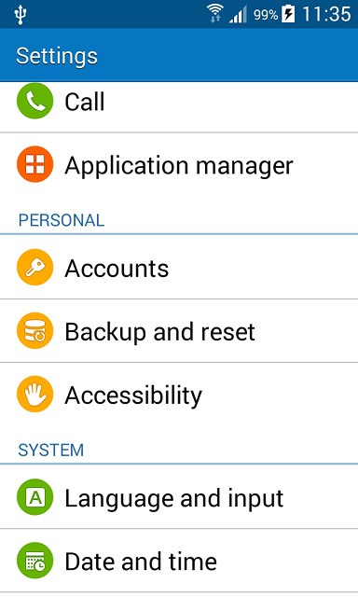
Task: Open Date and time settings text
Action: coord(141,562)
